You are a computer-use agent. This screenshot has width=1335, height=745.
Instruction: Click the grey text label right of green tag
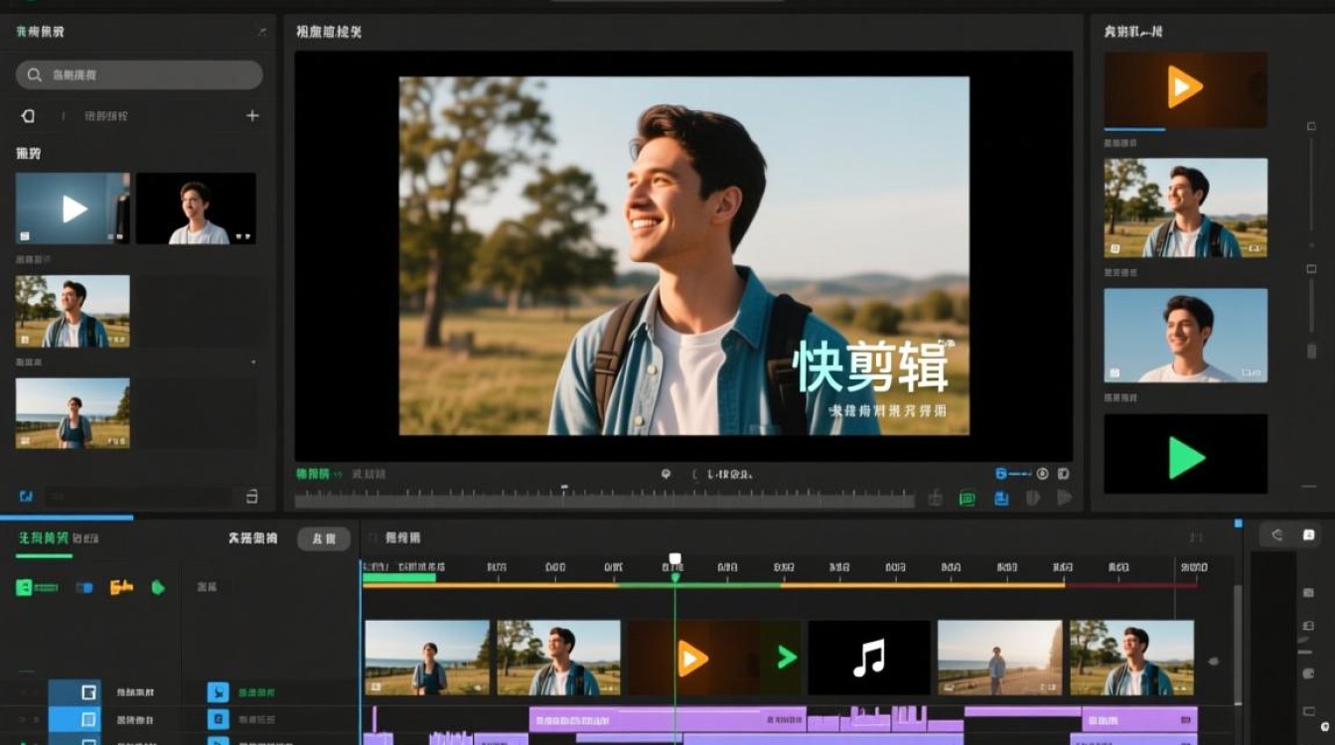[208, 587]
